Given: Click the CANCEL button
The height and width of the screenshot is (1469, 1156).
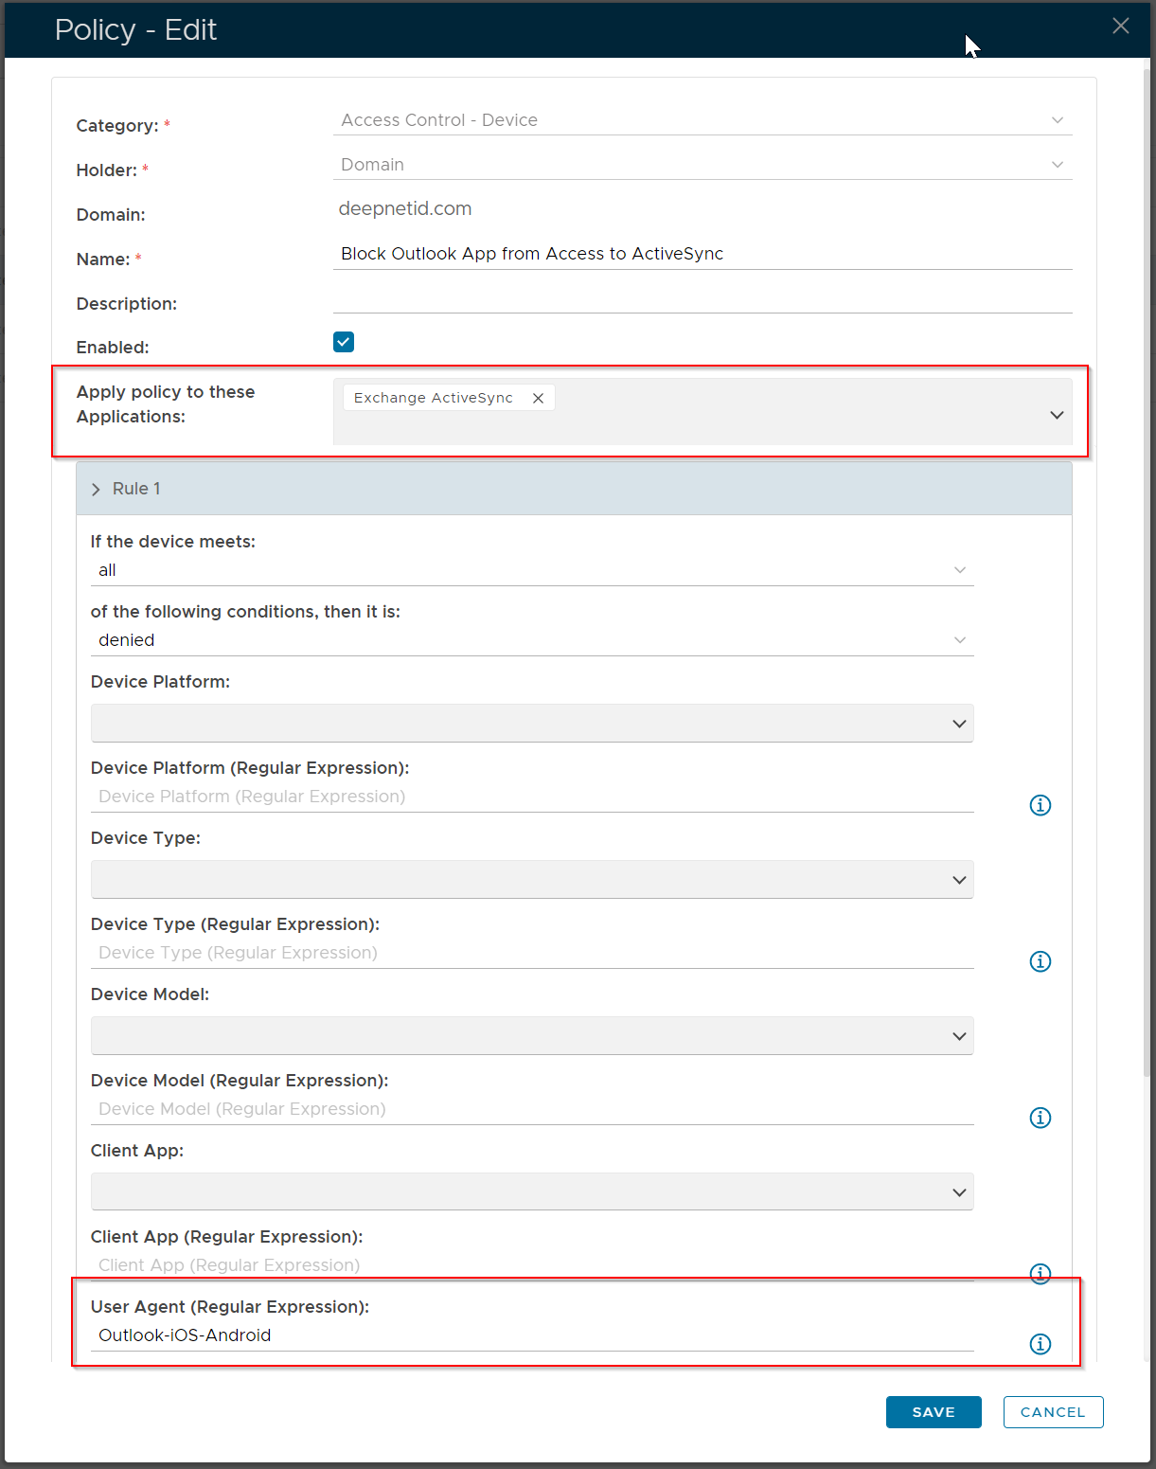Looking at the screenshot, I should point(1053,1412).
